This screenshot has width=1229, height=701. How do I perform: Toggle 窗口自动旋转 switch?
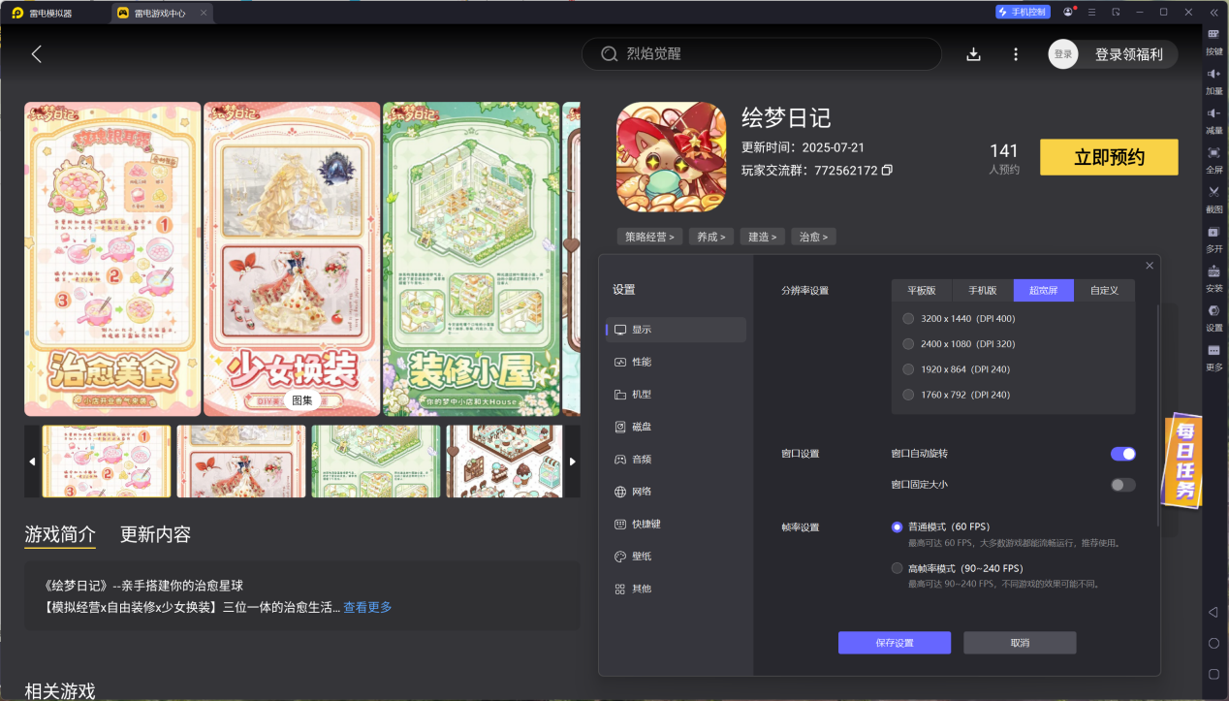pos(1123,454)
